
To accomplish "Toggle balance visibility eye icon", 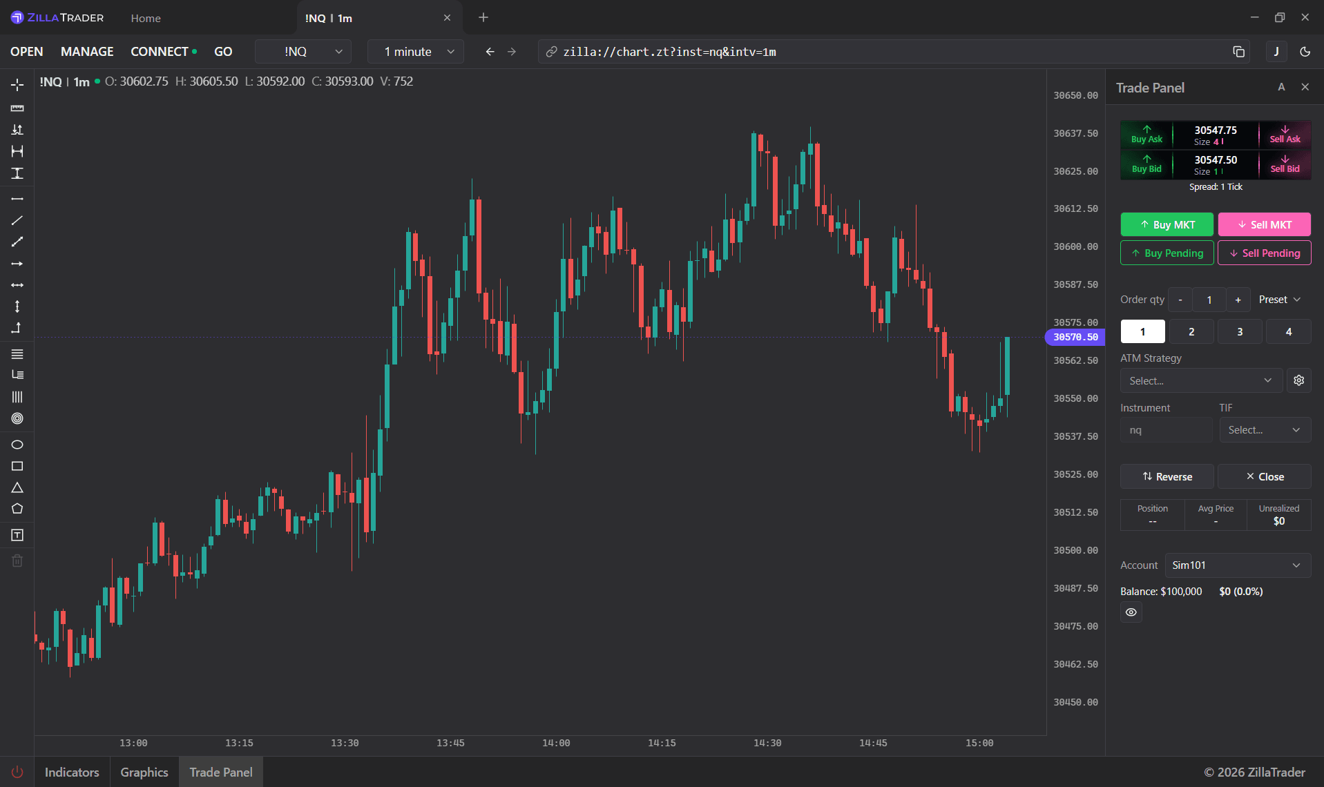I will coord(1131,612).
